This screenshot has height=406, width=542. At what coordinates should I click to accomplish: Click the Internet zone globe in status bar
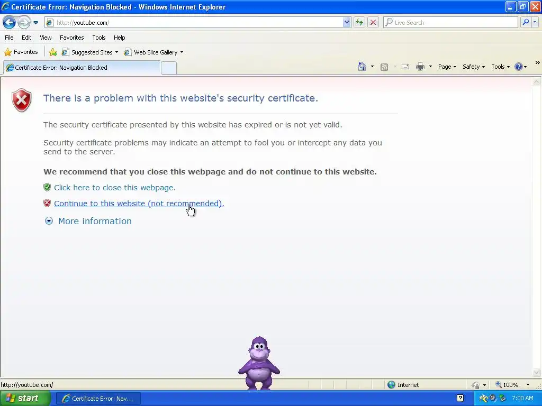pyautogui.click(x=391, y=385)
